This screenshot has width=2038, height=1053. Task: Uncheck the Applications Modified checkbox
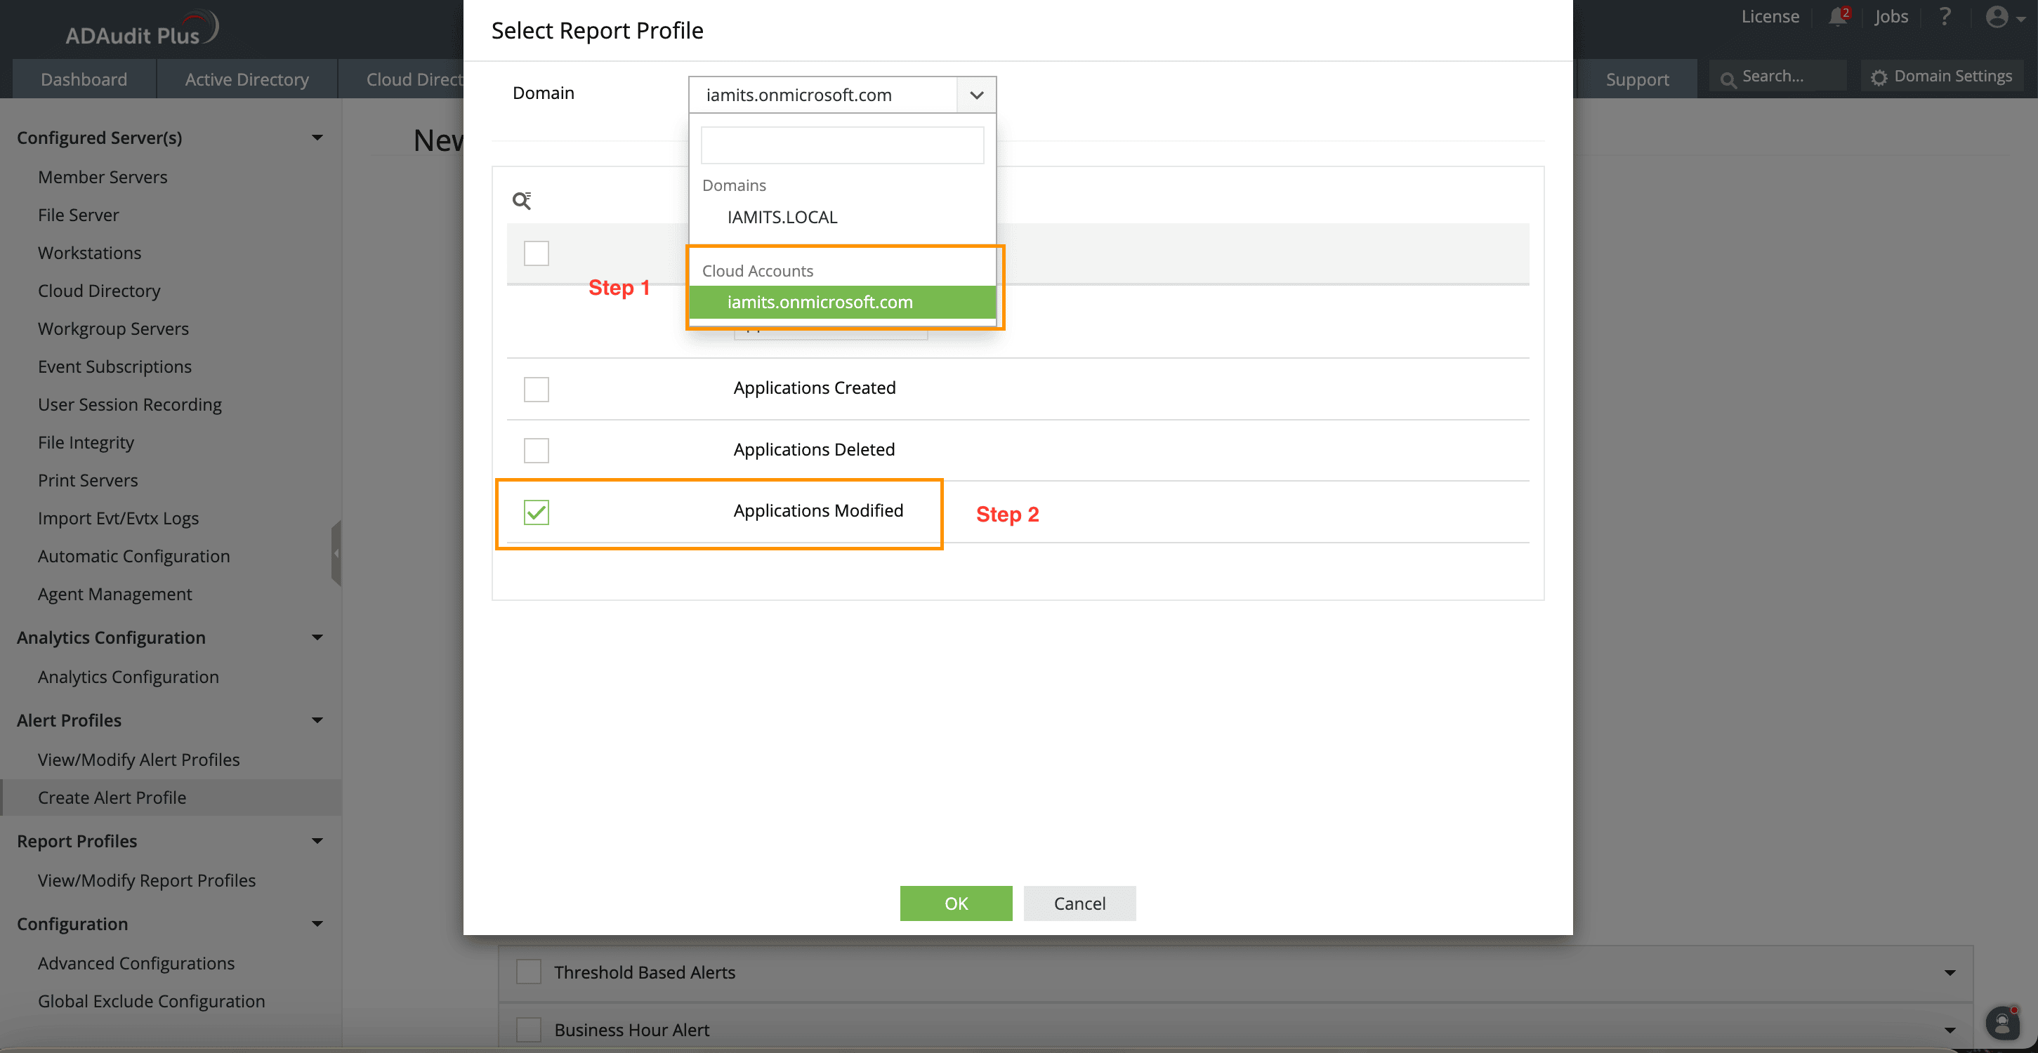click(x=536, y=512)
